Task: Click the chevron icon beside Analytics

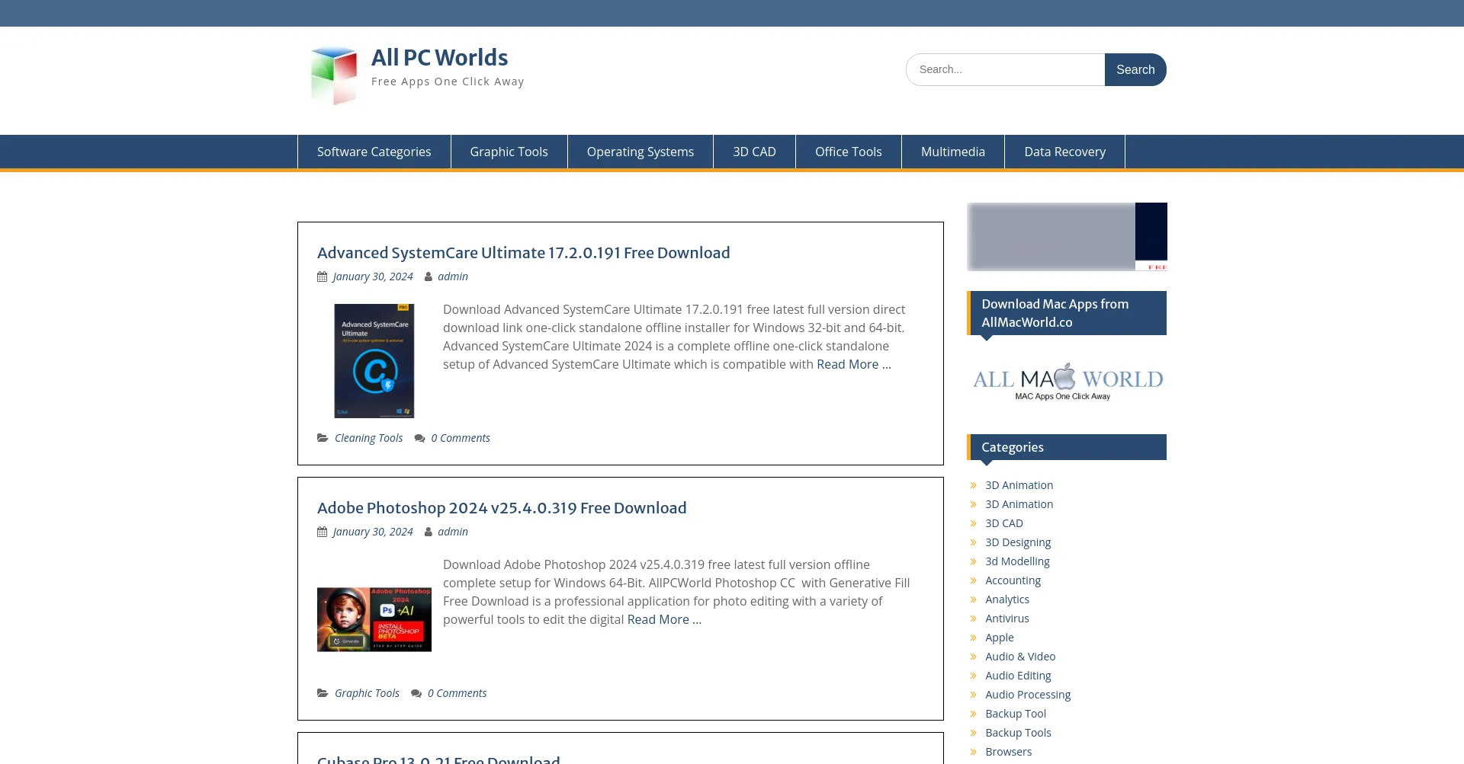Action: tap(974, 599)
